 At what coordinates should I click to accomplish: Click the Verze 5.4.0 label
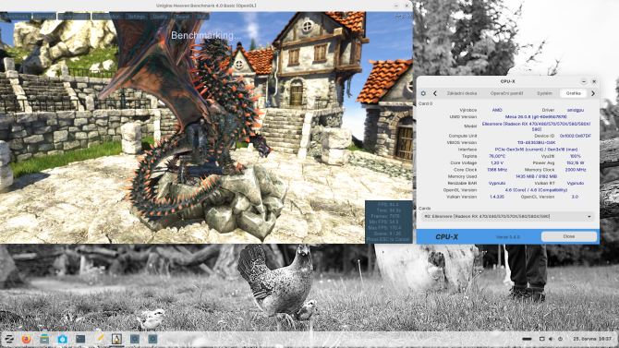tap(508, 237)
